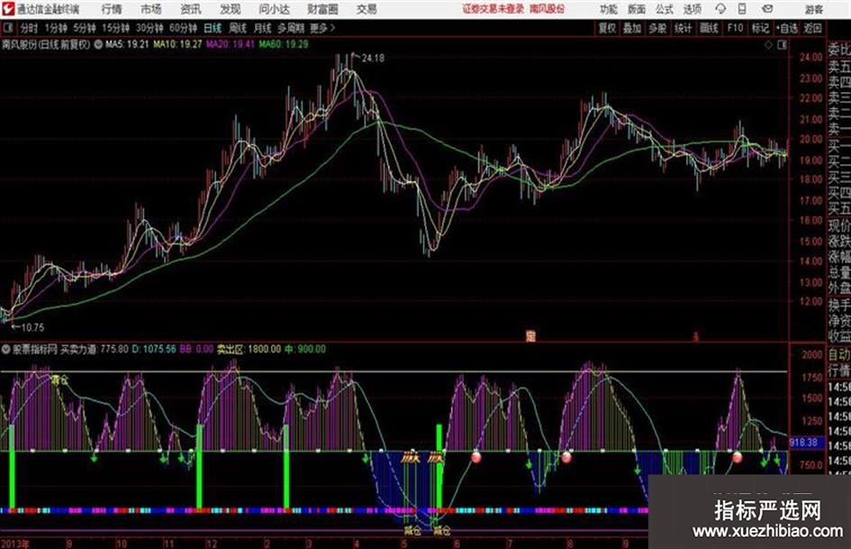Click the 多股 toolbar button

point(657,28)
